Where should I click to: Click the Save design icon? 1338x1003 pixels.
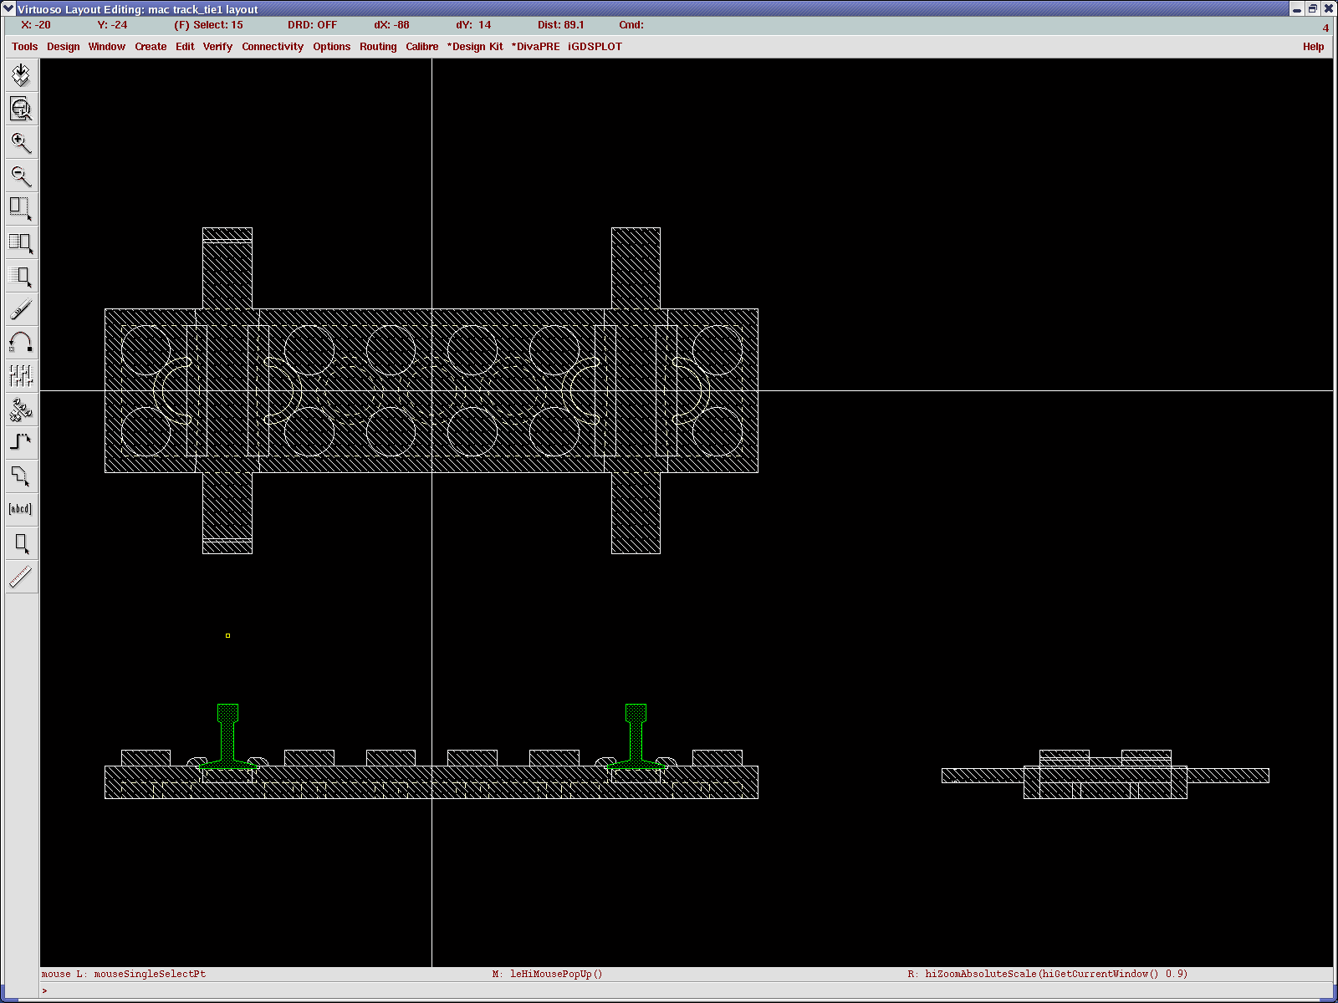pyautogui.click(x=21, y=75)
